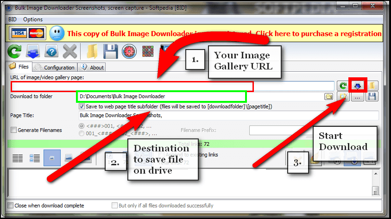Start download with the small blue arrow button
391x219 pixels.
pos(358,86)
